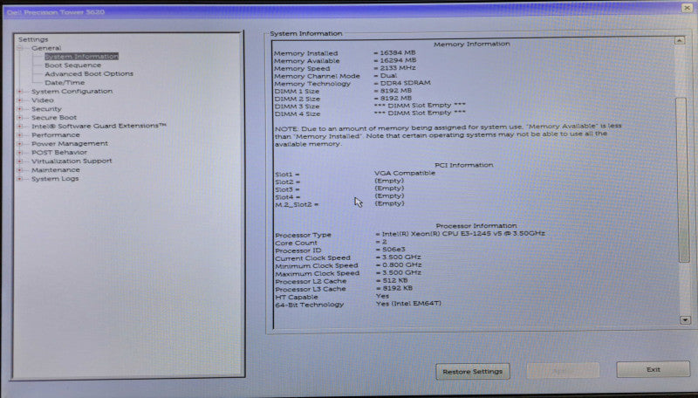Close the BIOS setup window

coord(687,8)
